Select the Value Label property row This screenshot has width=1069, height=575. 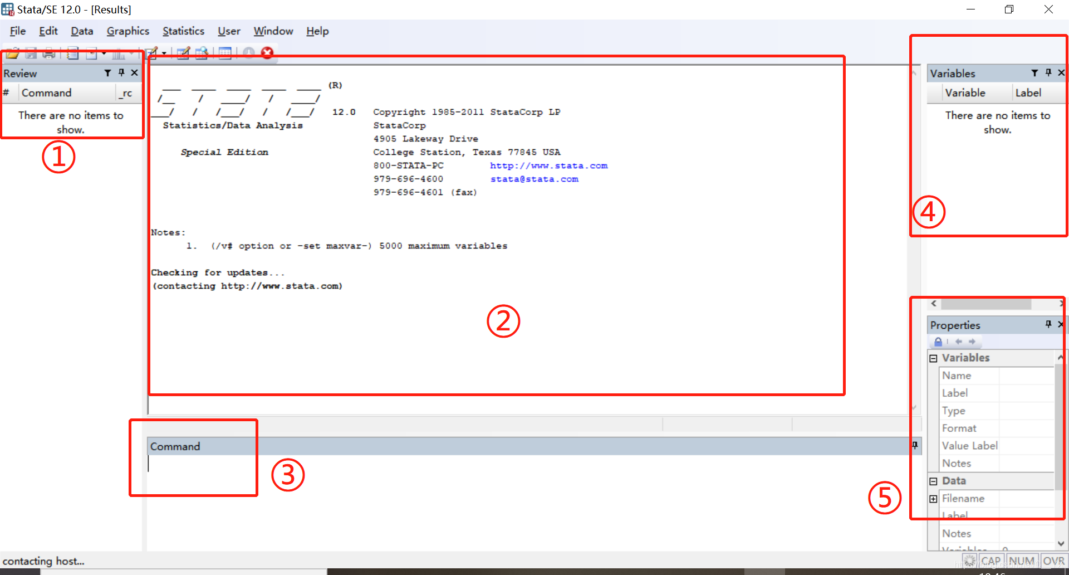[x=997, y=446]
